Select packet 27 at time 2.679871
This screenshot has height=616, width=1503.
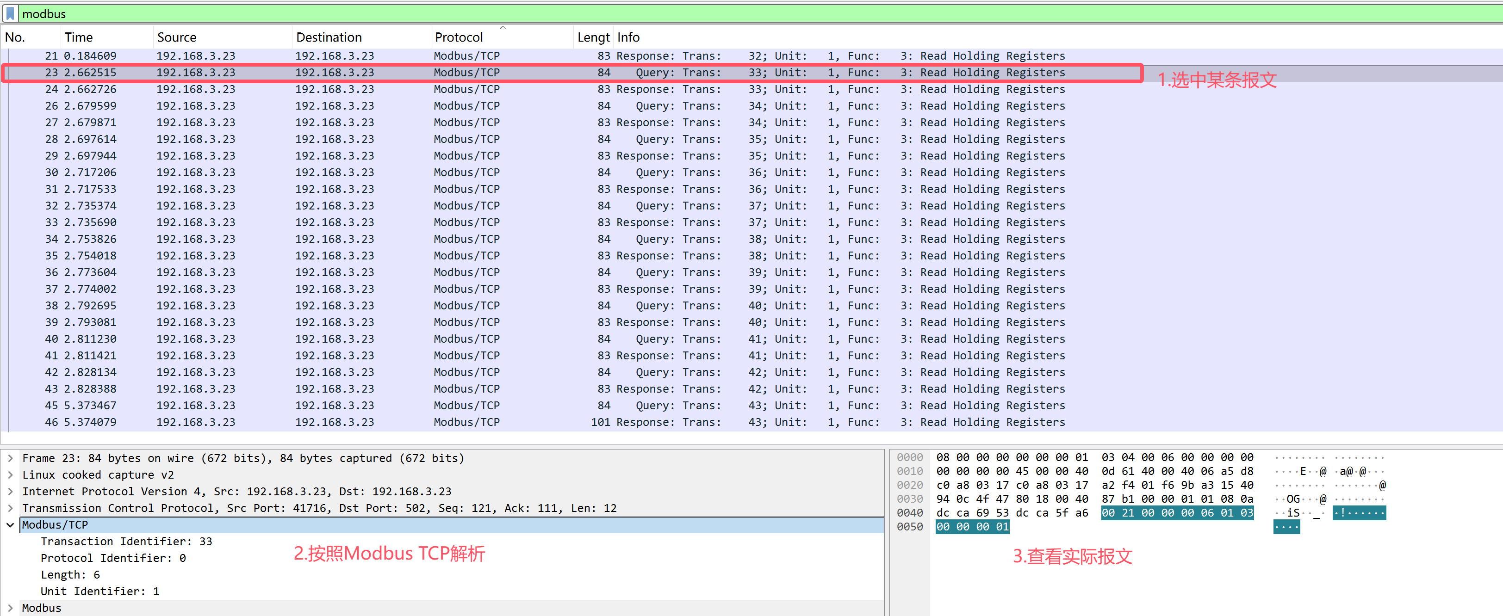pos(751,123)
